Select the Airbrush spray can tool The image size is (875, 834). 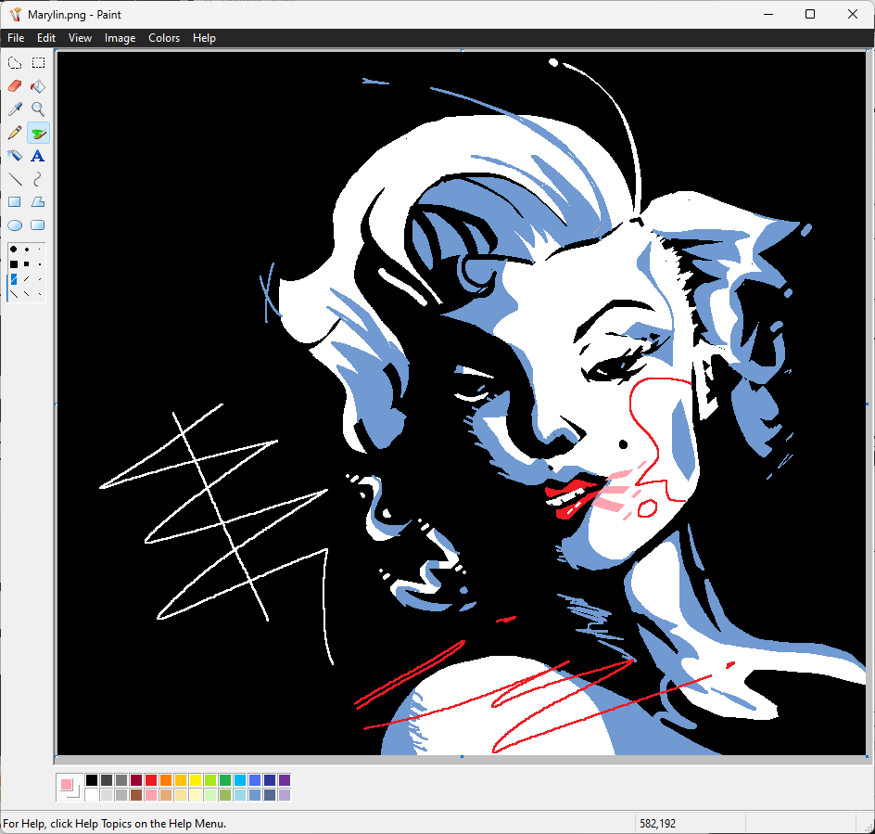coord(15,156)
